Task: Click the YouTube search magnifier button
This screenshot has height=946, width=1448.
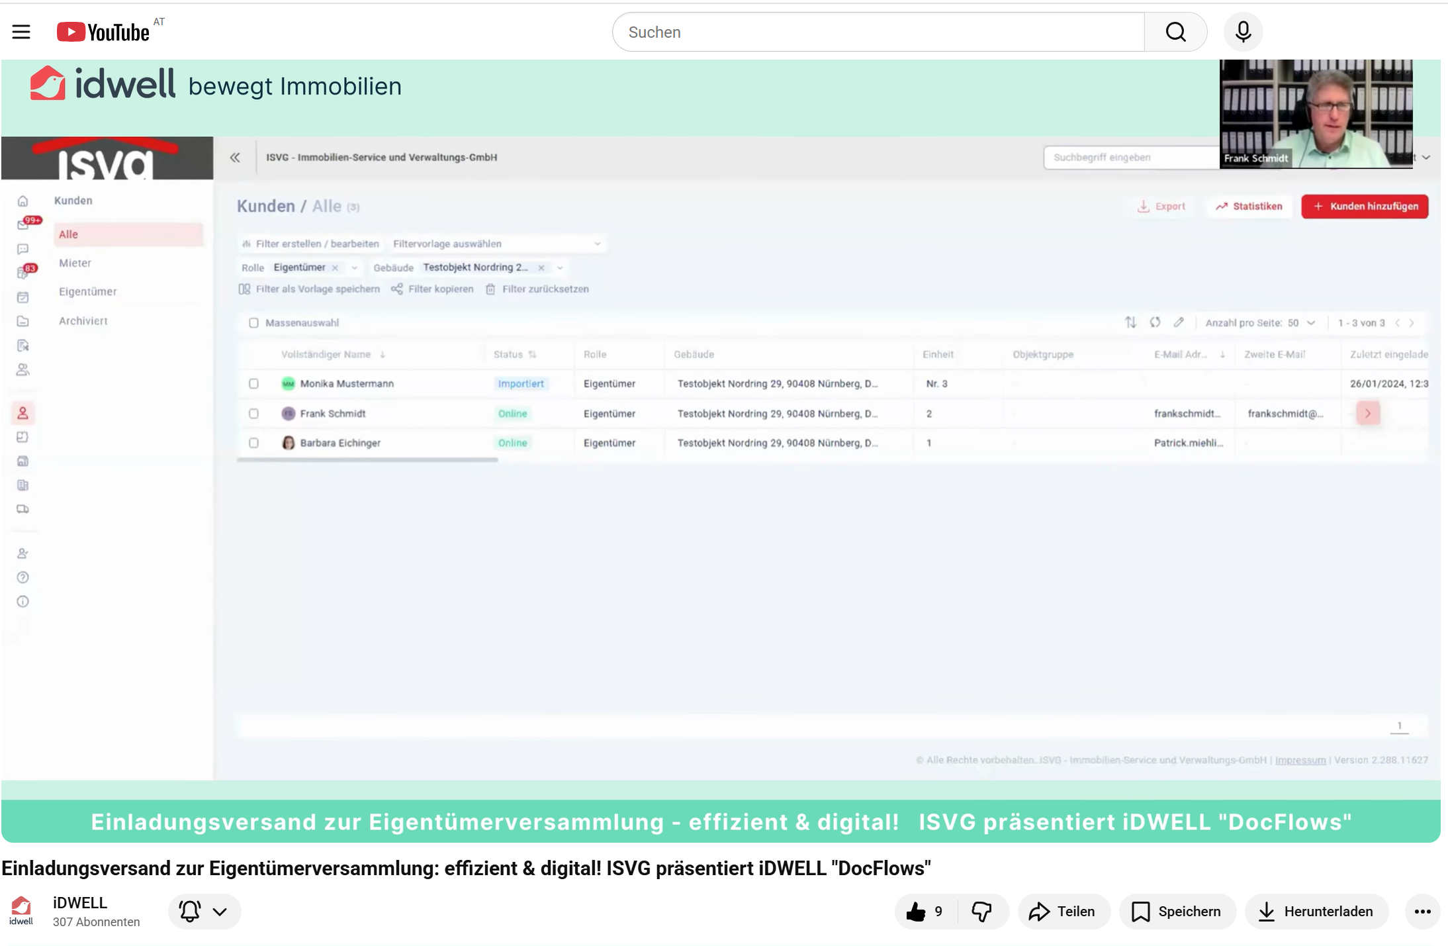Action: [1175, 32]
